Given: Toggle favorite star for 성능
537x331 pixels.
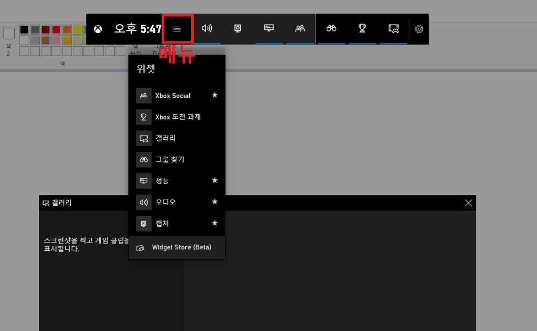Looking at the screenshot, I should [214, 180].
